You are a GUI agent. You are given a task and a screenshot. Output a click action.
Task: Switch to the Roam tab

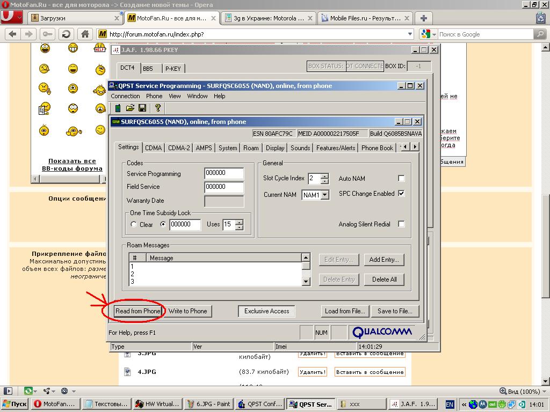[x=251, y=148]
